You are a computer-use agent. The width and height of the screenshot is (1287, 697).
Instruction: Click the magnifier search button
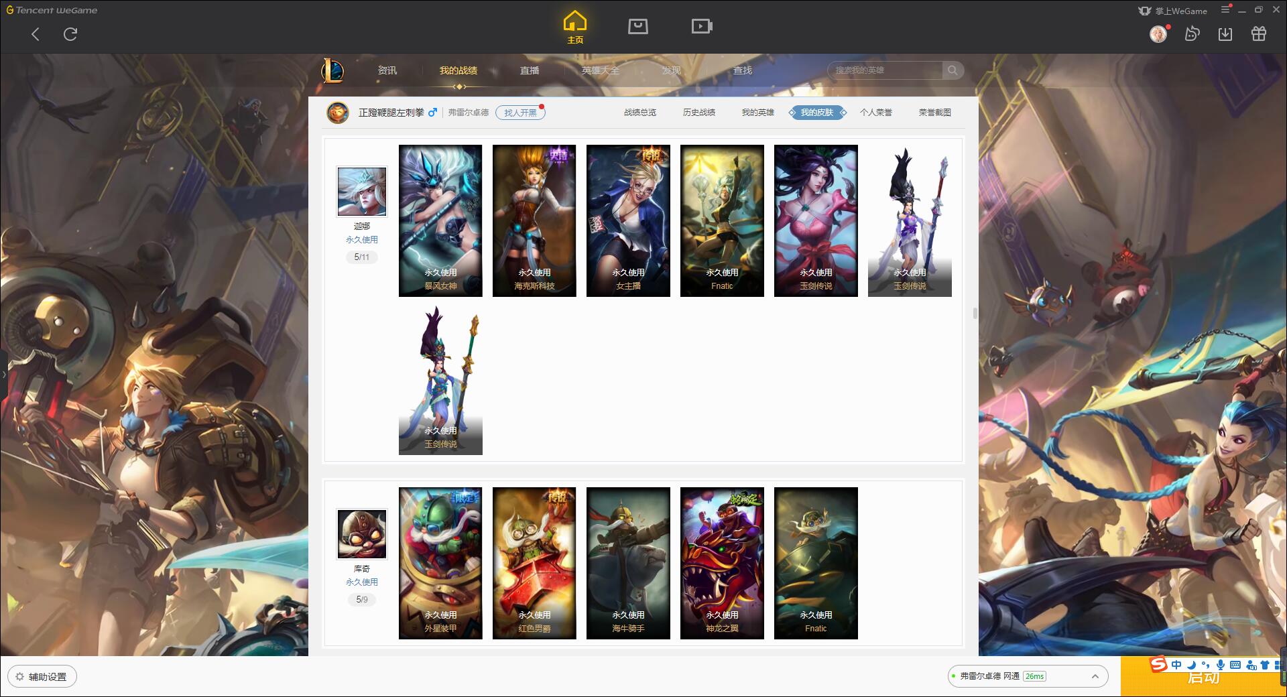(x=953, y=70)
